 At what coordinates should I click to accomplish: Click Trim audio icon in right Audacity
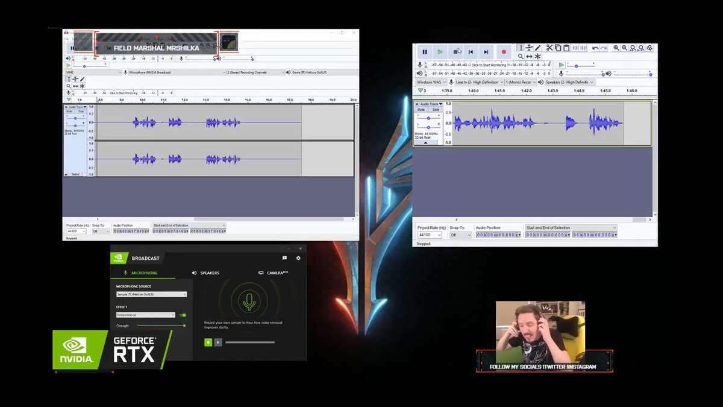(575, 48)
